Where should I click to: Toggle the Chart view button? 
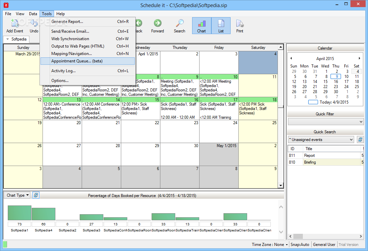[202, 26]
